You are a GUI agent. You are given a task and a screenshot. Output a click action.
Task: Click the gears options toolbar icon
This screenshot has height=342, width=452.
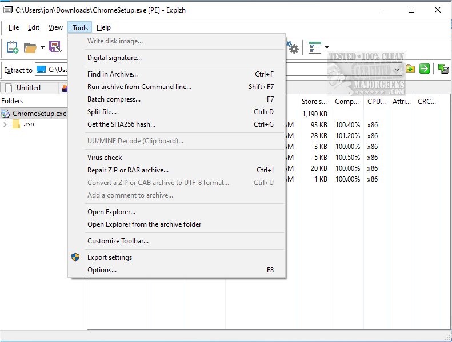click(293, 47)
